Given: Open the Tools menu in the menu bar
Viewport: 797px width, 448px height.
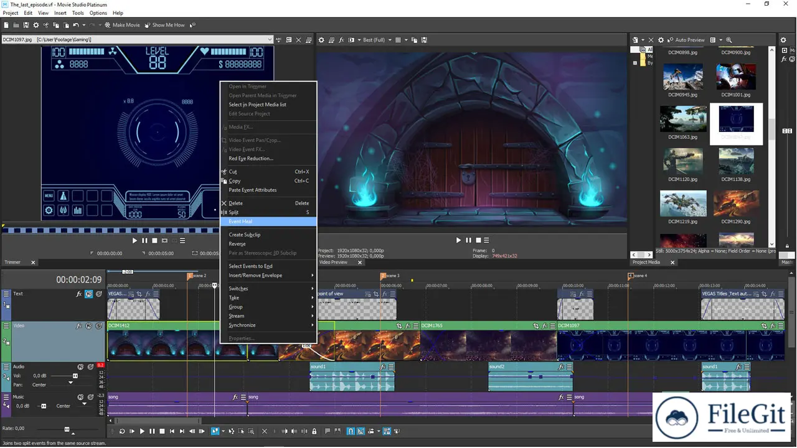Looking at the screenshot, I should pos(78,12).
